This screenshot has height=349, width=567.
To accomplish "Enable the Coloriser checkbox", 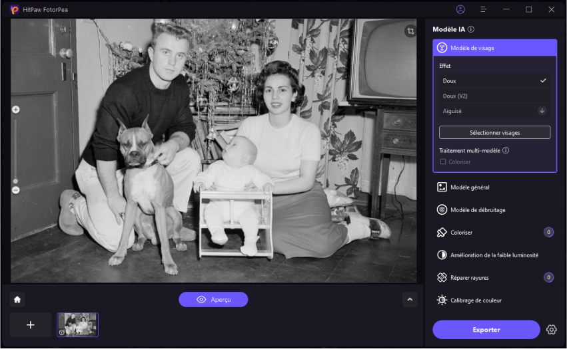I will coord(443,162).
